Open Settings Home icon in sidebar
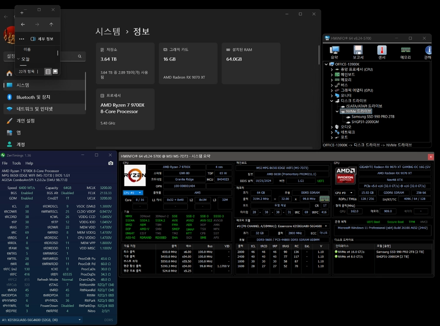The height and width of the screenshot is (326, 440). tap(9, 73)
